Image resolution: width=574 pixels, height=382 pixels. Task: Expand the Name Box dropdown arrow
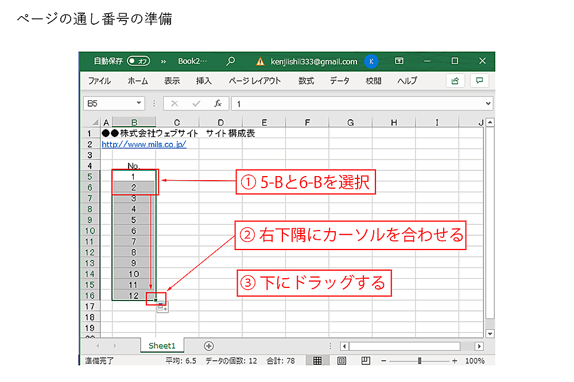coord(139,104)
